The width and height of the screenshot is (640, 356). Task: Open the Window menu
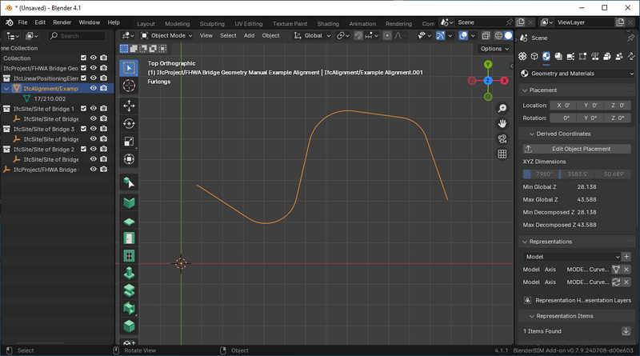click(90, 22)
